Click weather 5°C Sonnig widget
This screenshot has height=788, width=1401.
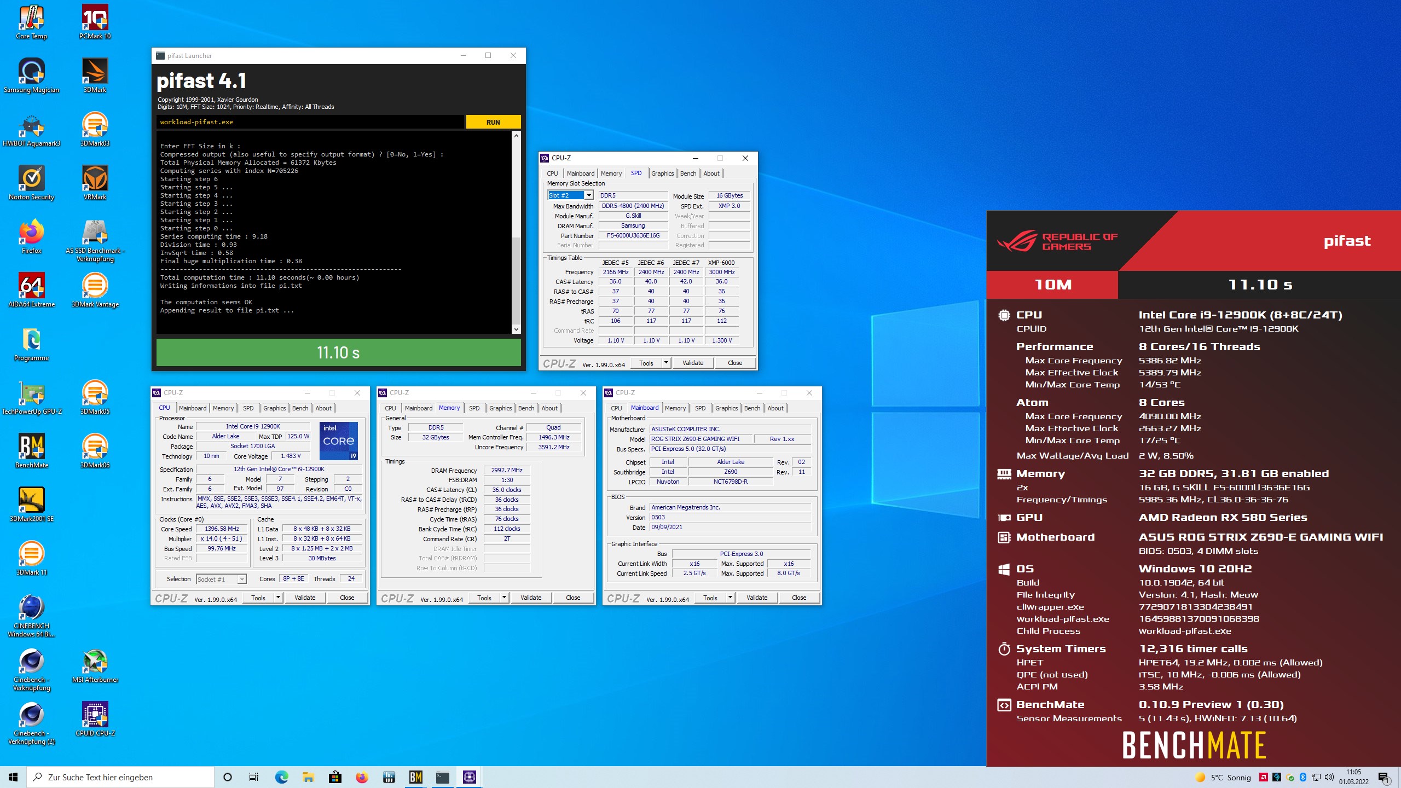point(1223,777)
